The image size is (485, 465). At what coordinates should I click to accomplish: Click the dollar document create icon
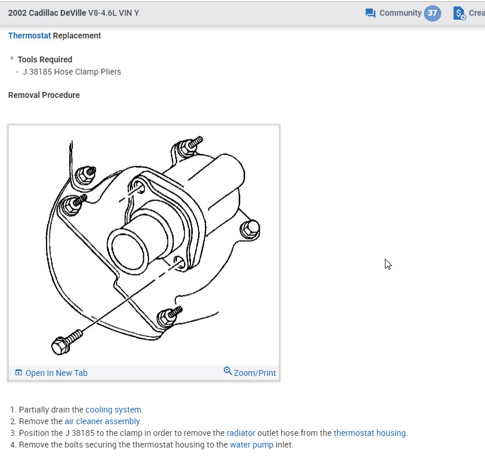pos(459,13)
